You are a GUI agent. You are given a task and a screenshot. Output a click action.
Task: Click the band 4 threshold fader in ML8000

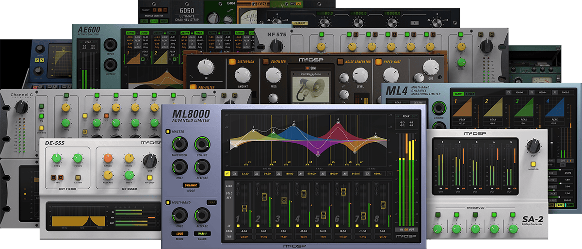304,194
